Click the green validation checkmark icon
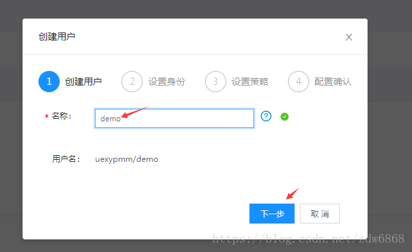This screenshot has width=412, height=252. coord(285,117)
